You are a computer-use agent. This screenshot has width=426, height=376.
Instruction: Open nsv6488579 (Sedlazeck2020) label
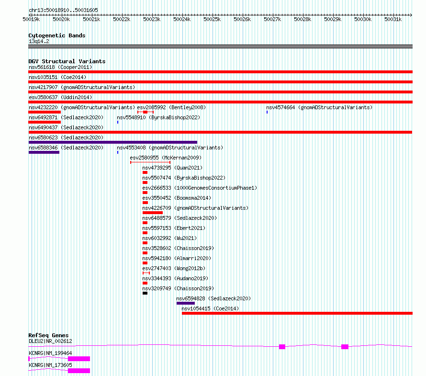[179, 218]
